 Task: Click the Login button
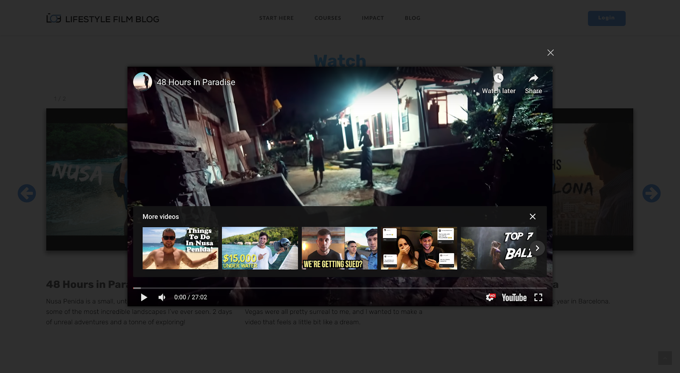606,18
